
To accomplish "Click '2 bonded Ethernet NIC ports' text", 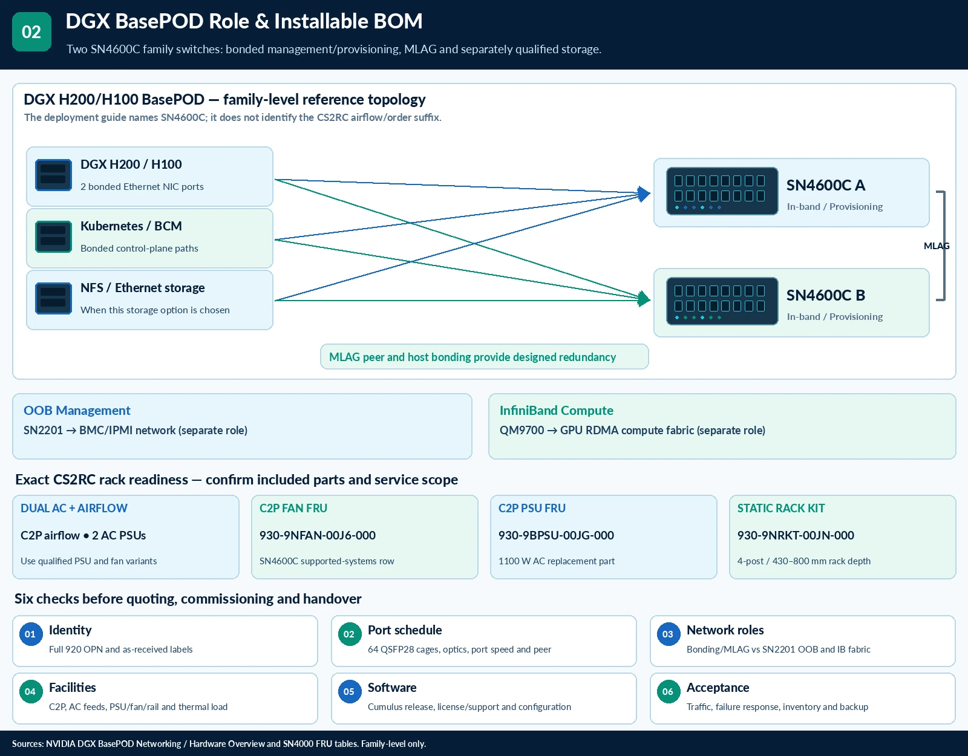I will (x=142, y=186).
